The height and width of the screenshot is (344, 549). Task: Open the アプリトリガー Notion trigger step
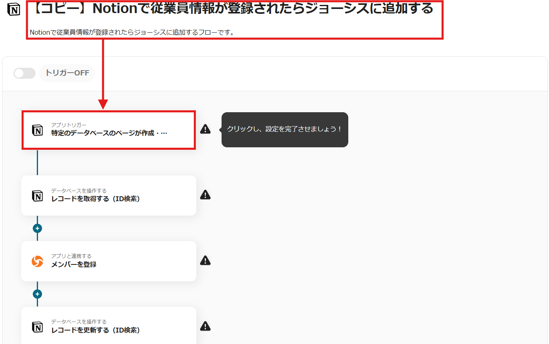(x=109, y=130)
